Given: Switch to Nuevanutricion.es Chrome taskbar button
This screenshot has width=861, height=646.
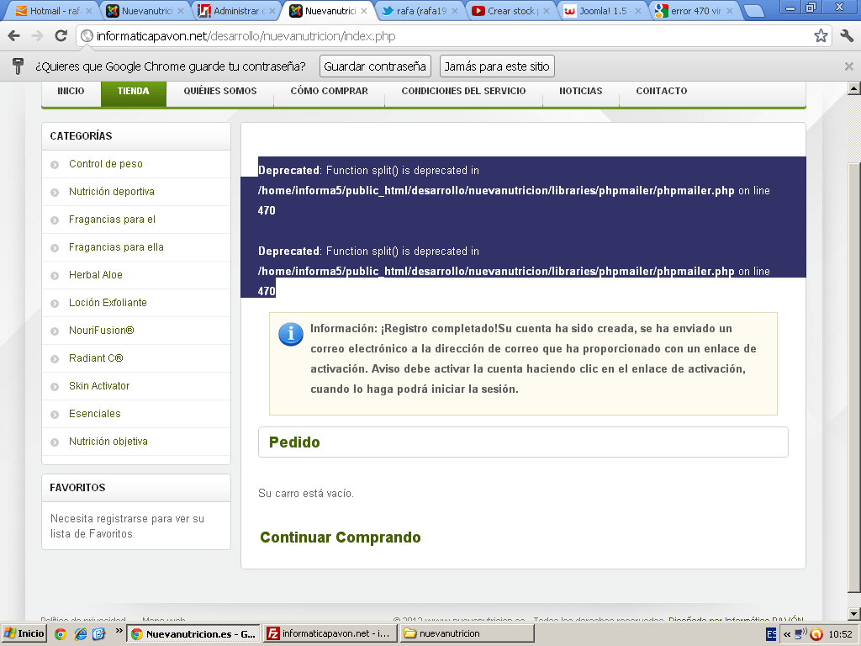Looking at the screenshot, I should (193, 634).
